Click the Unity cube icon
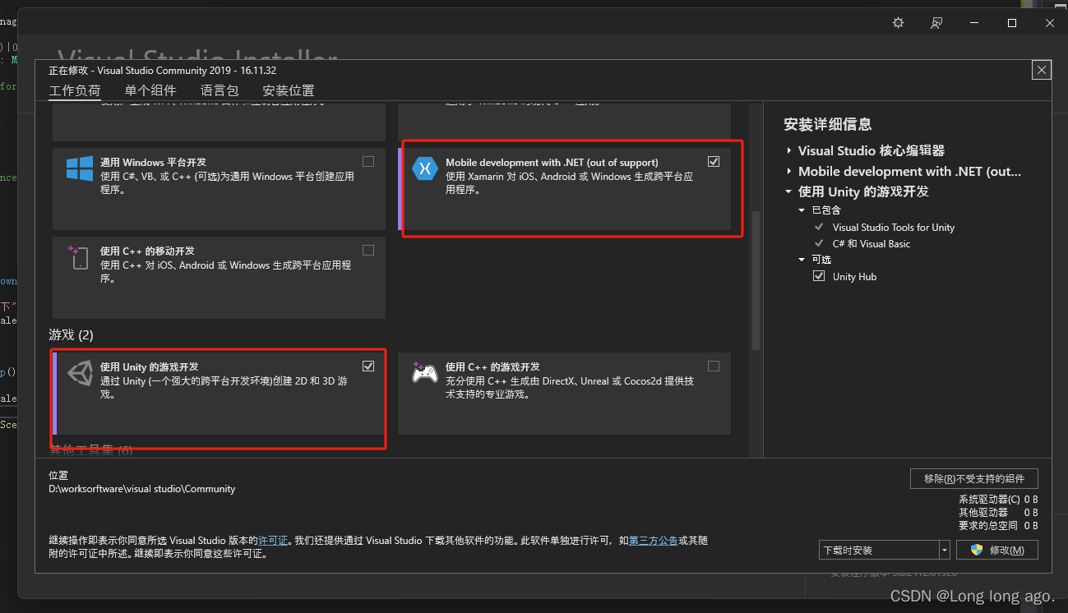Image resolution: width=1068 pixels, height=613 pixels. 80,374
